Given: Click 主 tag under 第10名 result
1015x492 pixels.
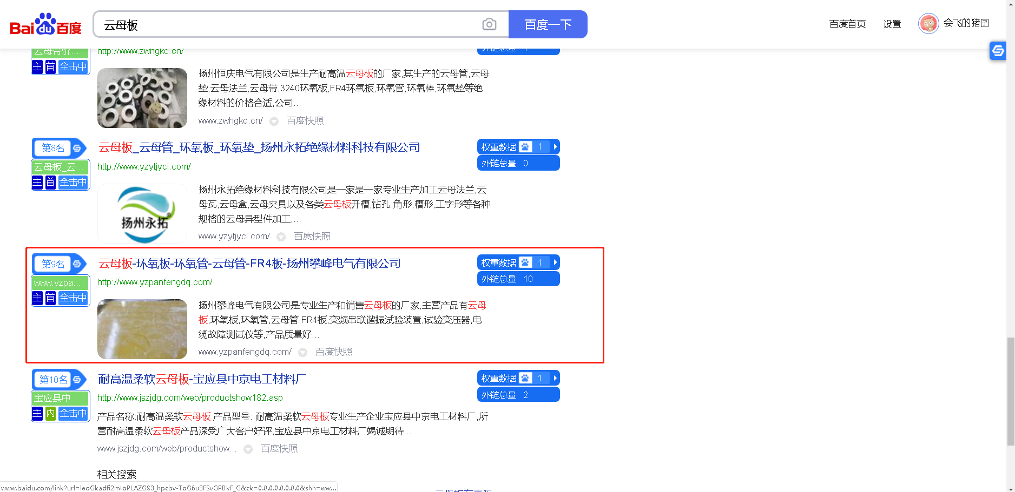Looking at the screenshot, I should pyautogui.click(x=37, y=413).
